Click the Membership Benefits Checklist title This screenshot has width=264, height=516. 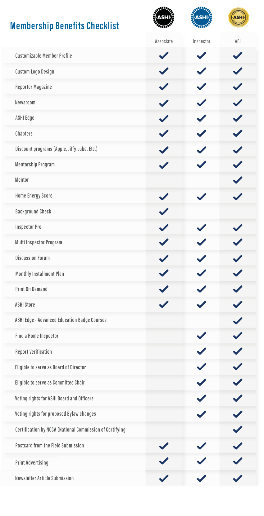coord(65,26)
